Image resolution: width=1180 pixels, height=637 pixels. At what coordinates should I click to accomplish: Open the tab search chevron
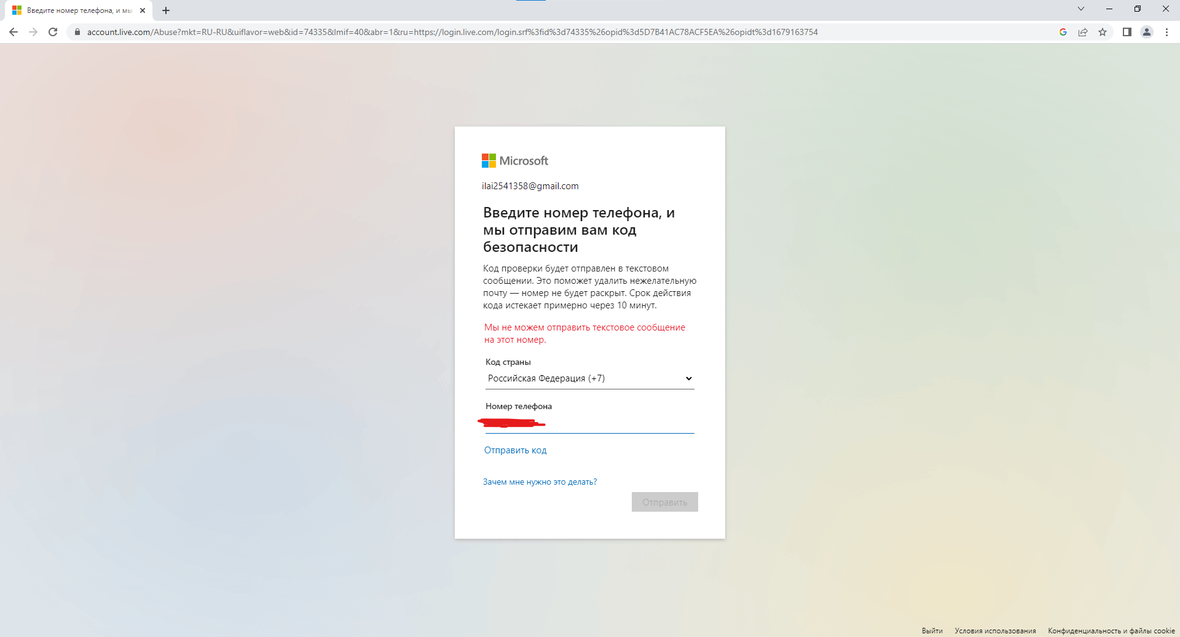pyautogui.click(x=1081, y=9)
